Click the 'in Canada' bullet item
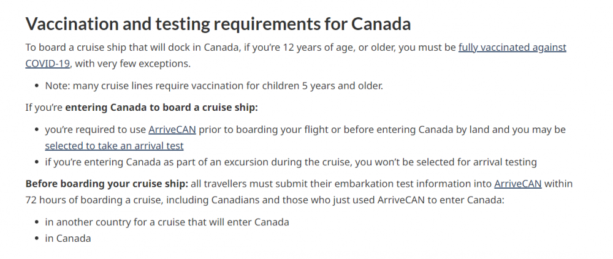The image size is (613, 259). point(68,239)
